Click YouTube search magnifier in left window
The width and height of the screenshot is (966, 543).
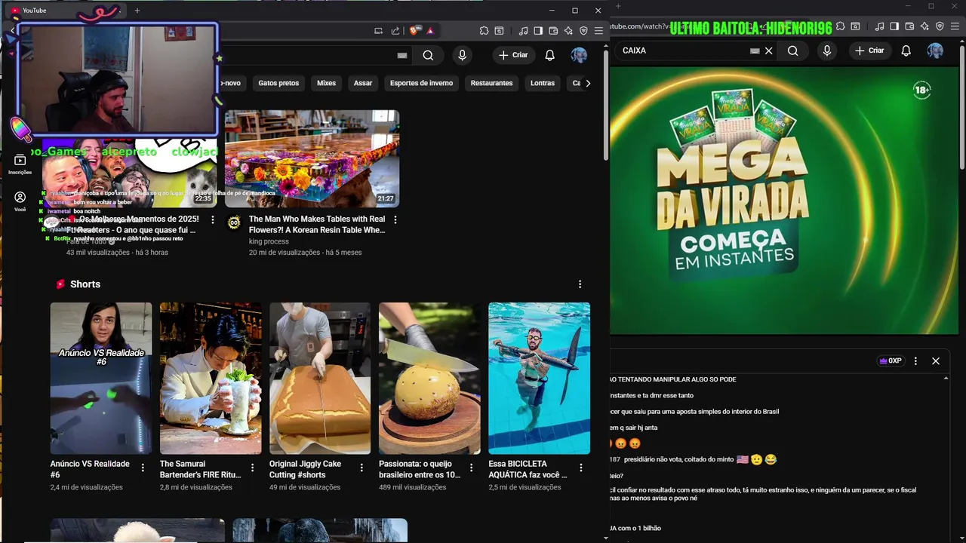pos(428,55)
